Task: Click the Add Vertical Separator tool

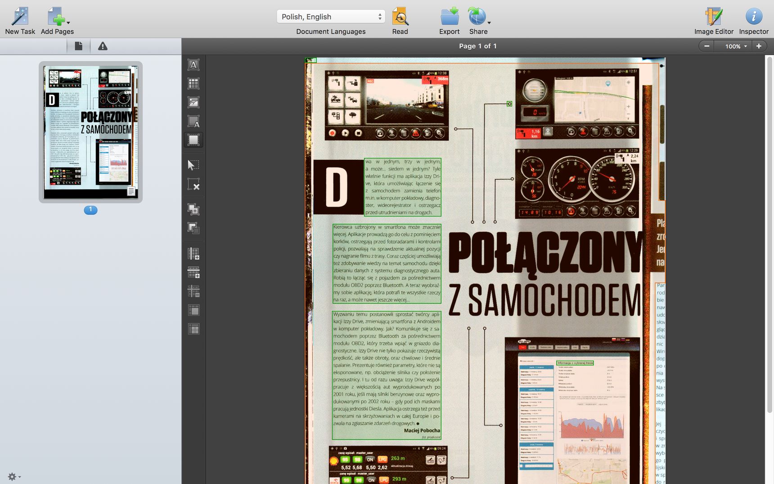Action: click(193, 253)
